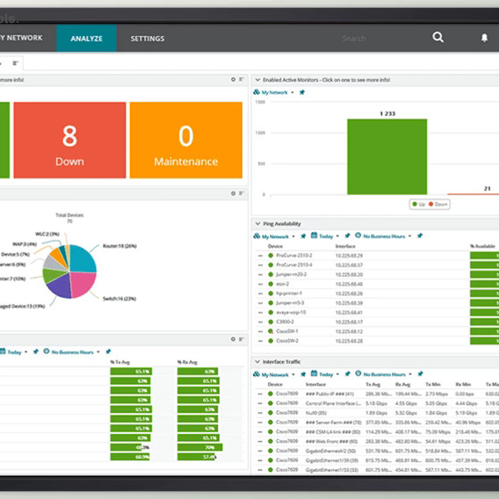Viewport: 499px width, 499px height.
Task: Click the green 1233 bar in chart
Action: 387,156
